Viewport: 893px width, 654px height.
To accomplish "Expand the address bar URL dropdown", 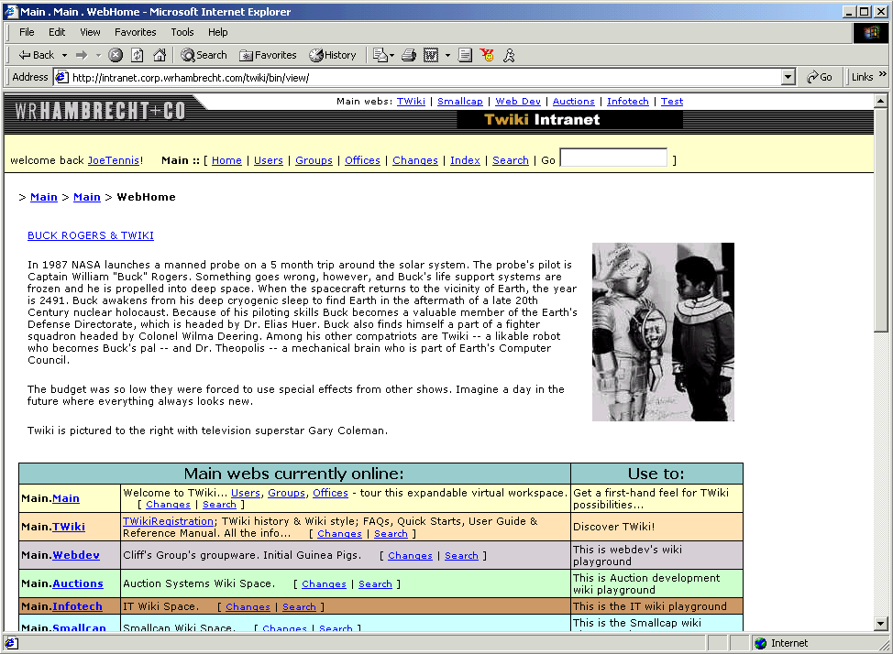I will coord(788,78).
